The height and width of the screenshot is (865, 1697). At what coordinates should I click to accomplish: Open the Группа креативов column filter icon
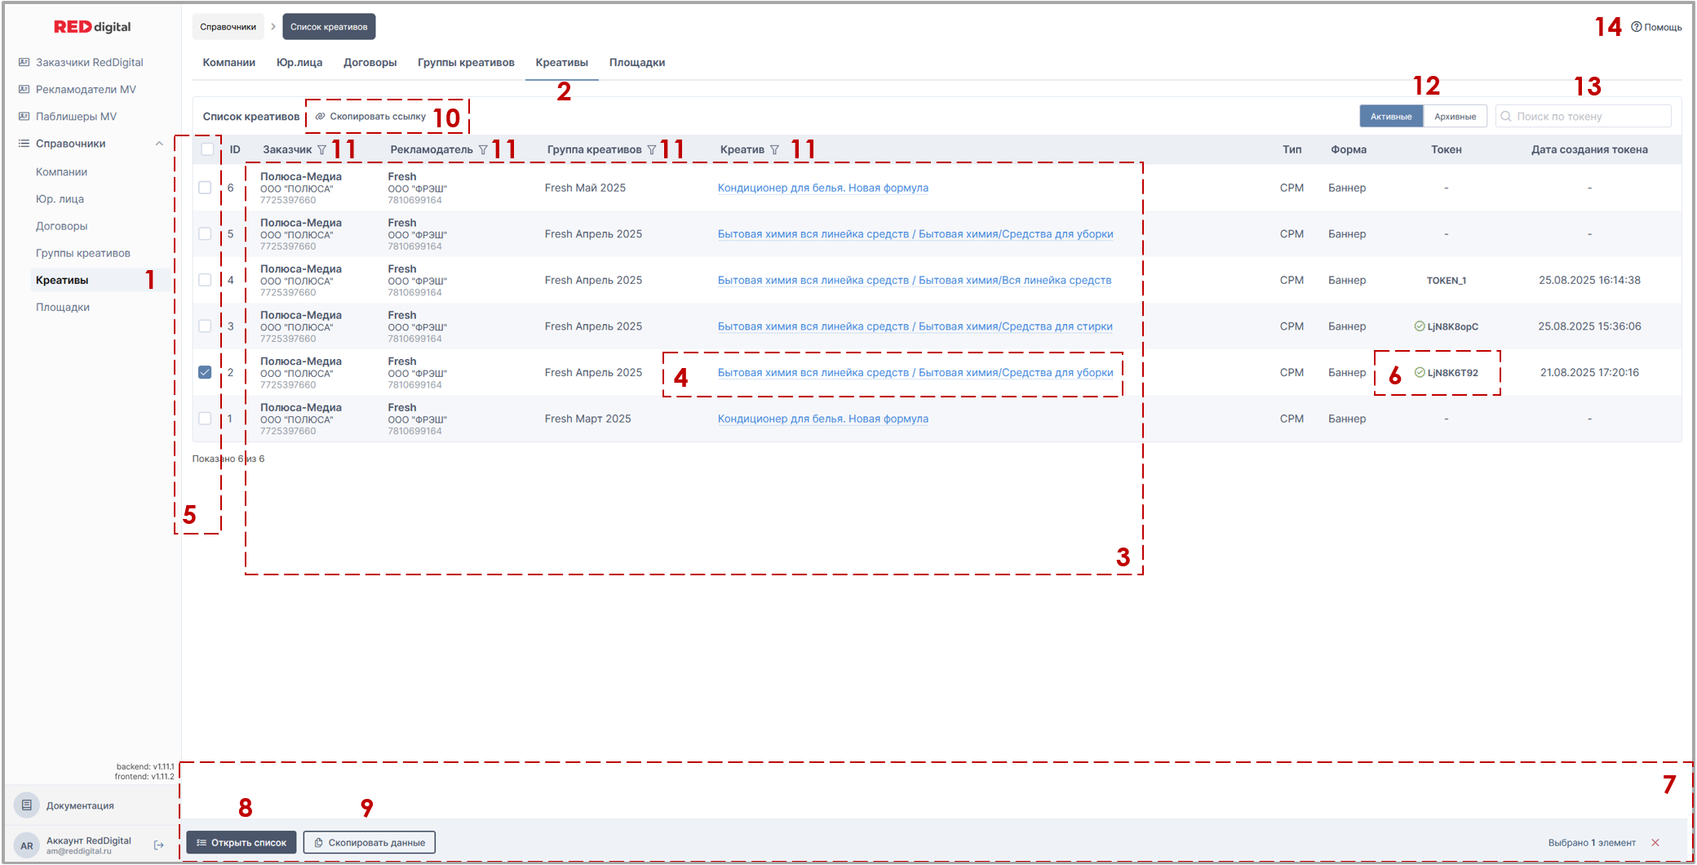pyautogui.click(x=651, y=150)
